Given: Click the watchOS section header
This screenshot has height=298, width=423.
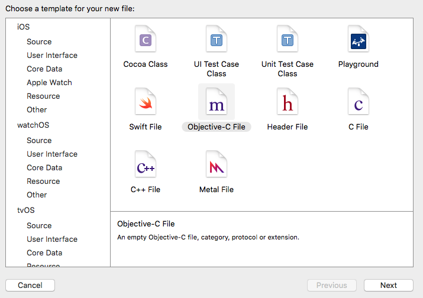Looking at the screenshot, I should 33,125.
